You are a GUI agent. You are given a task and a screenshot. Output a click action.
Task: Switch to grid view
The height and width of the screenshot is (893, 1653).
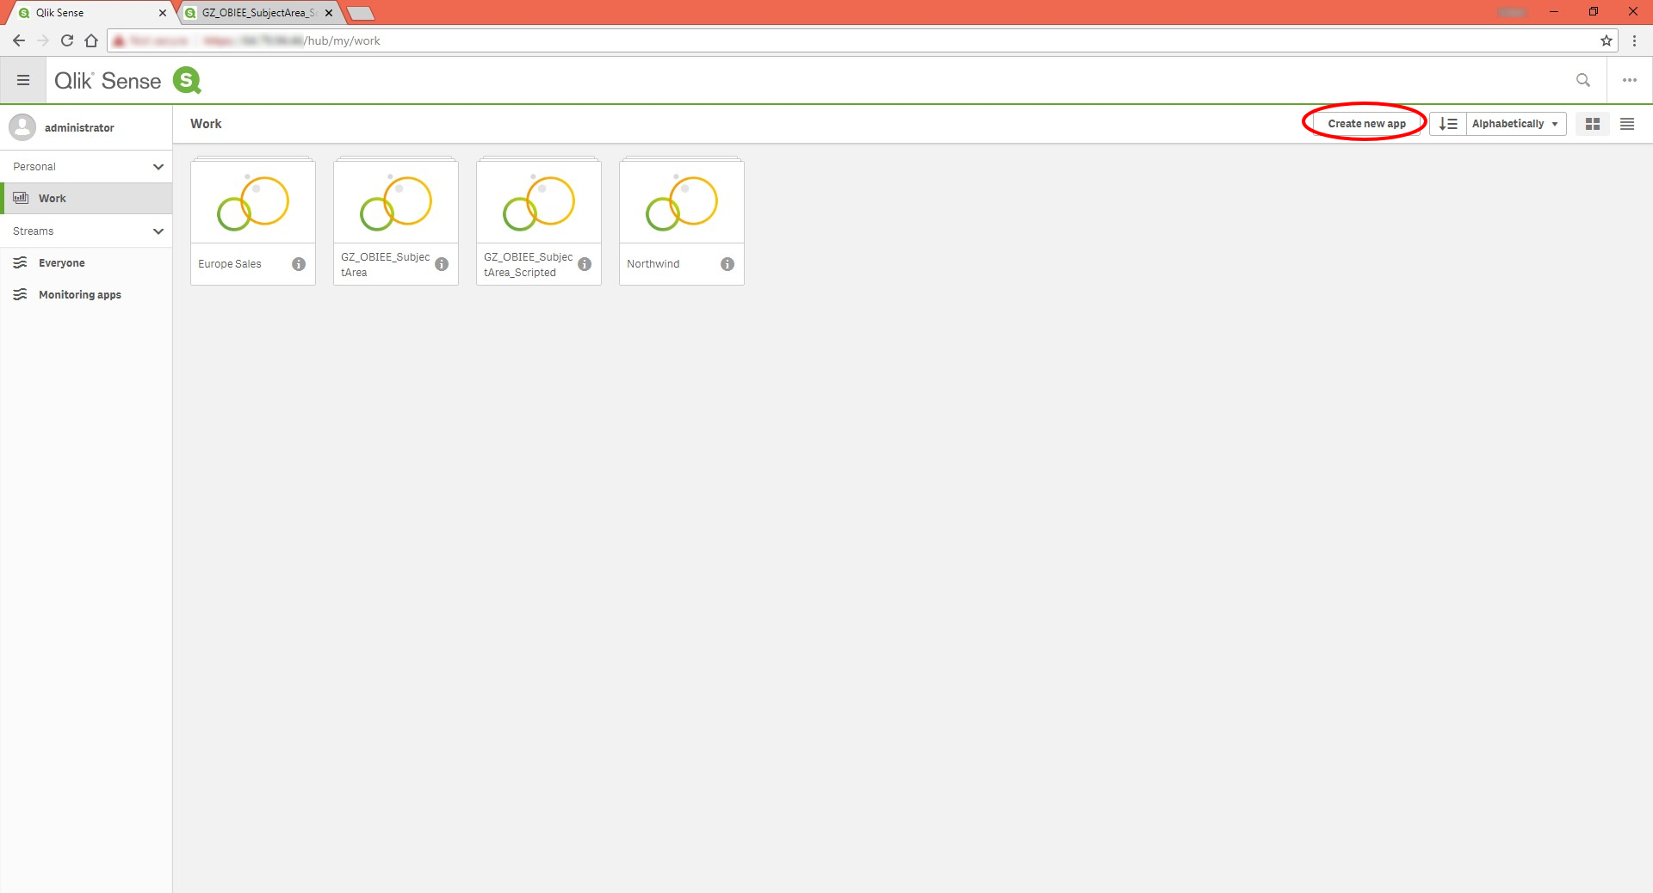[x=1592, y=124]
